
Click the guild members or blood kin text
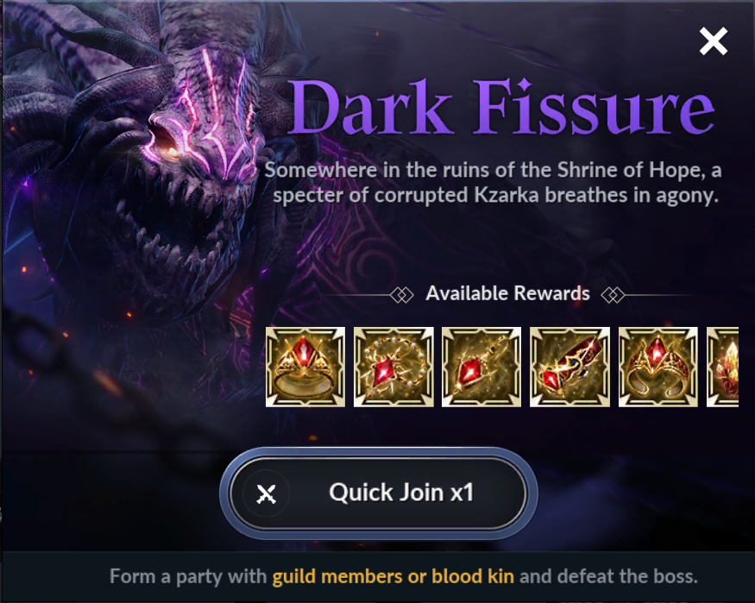(x=393, y=576)
